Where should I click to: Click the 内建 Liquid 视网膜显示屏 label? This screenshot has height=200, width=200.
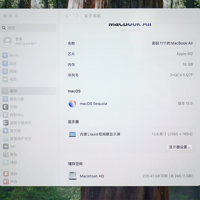point(100,134)
